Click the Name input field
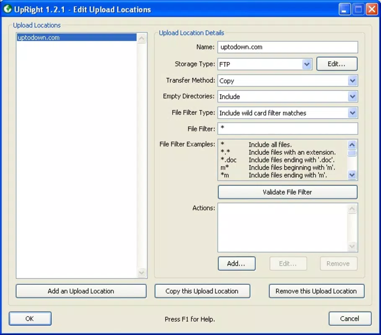Viewport: 381px width, 335px height. pos(288,47)
